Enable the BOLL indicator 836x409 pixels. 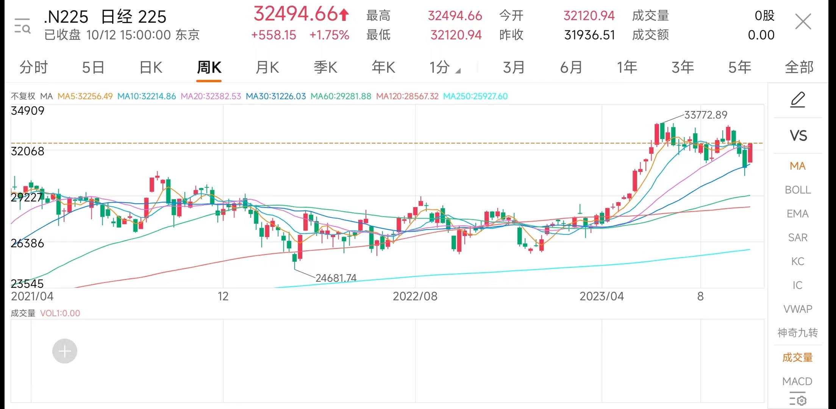click(797, 190)
